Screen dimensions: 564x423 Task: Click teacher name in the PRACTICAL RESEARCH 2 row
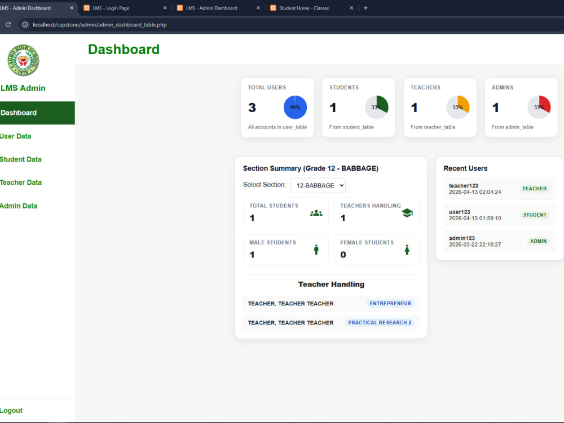(290, 323)
